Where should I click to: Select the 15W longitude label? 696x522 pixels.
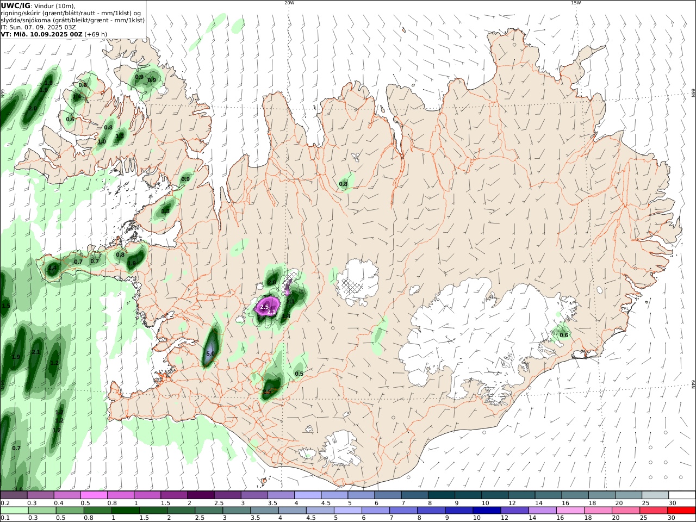click(576, 3)
